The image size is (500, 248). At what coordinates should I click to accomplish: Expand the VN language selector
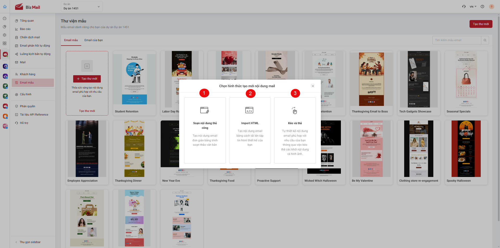tap(473, 7)
